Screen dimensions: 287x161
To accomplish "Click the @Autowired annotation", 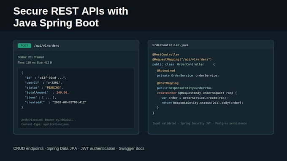I will coord(166,71).
